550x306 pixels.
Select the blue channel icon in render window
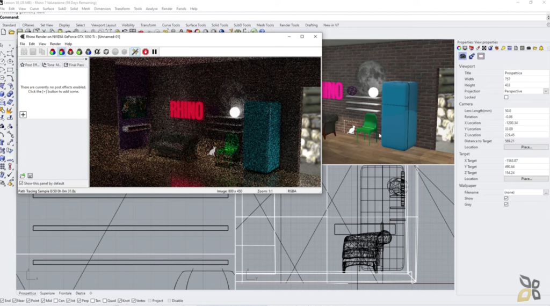[x=89, y=52]
